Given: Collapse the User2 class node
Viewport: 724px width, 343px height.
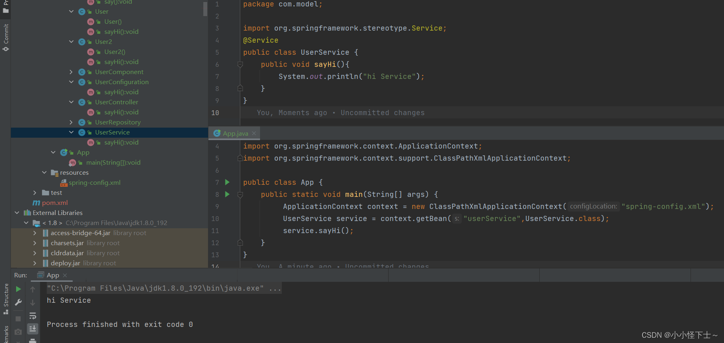Looking at the screenshot, I should point(71,42).
